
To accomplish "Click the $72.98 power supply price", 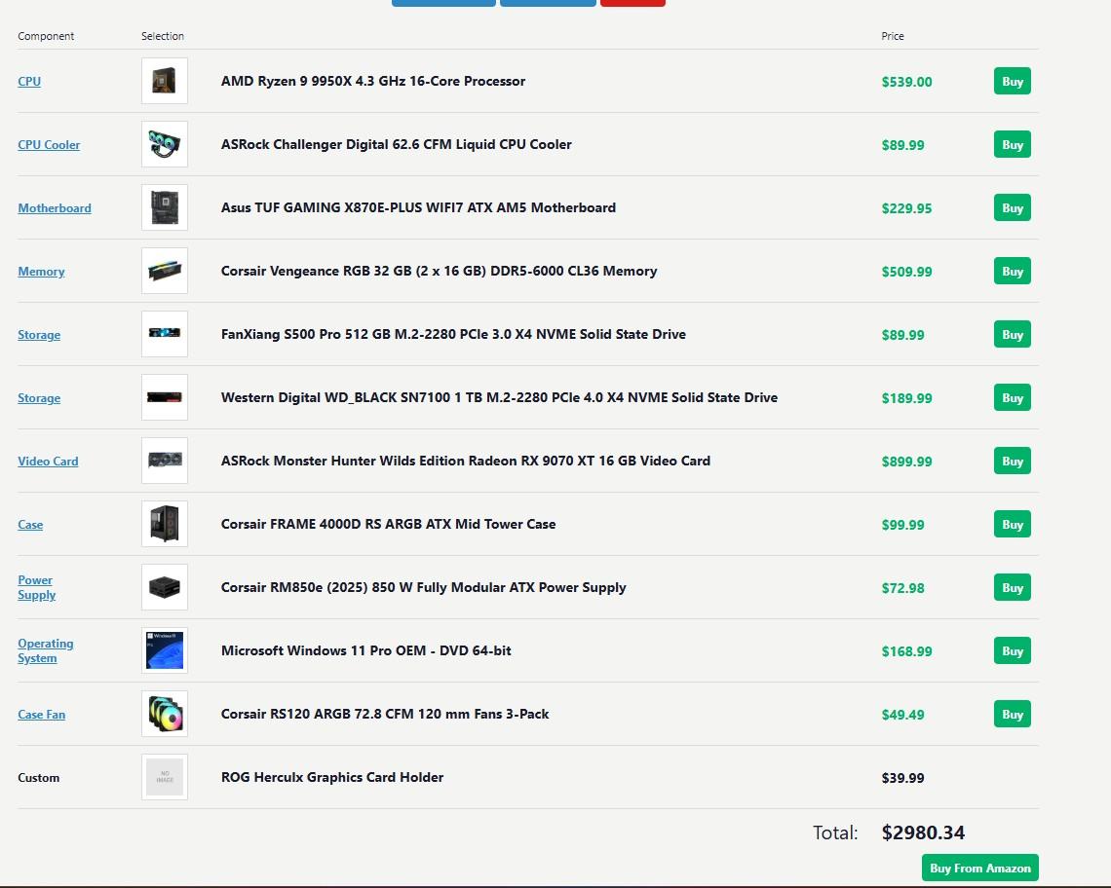I will tap(902, 588).
